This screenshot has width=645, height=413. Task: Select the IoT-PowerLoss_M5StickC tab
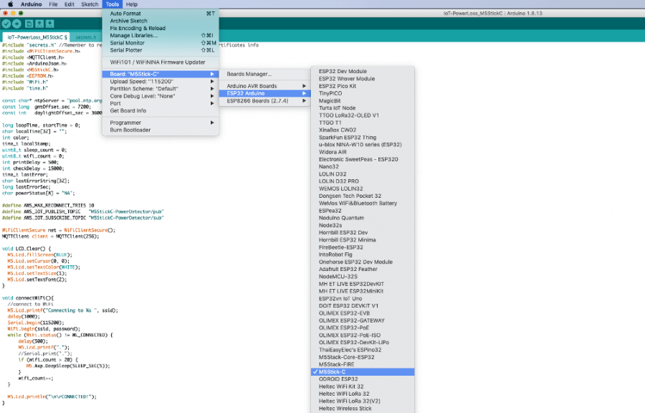tap(37, 37)
